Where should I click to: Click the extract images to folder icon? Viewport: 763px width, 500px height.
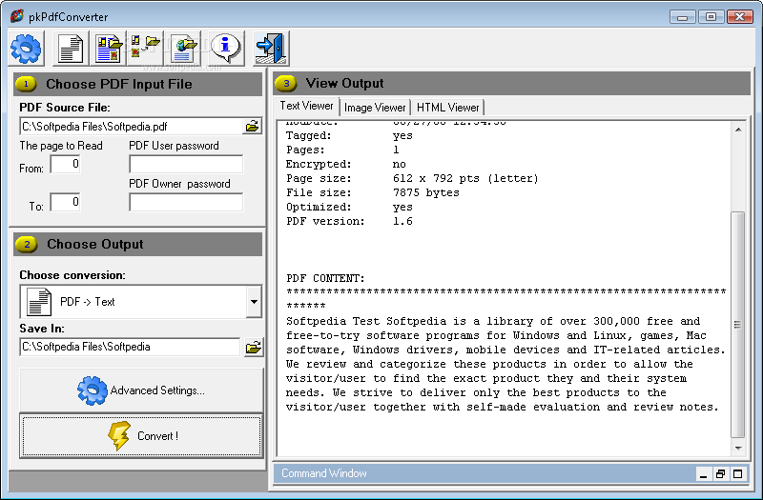coord(145,49)
